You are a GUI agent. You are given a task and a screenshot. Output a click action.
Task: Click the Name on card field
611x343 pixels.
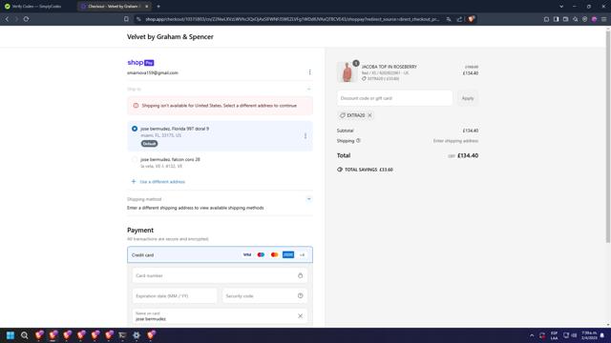pyautogui.click(x=220, y=316)
